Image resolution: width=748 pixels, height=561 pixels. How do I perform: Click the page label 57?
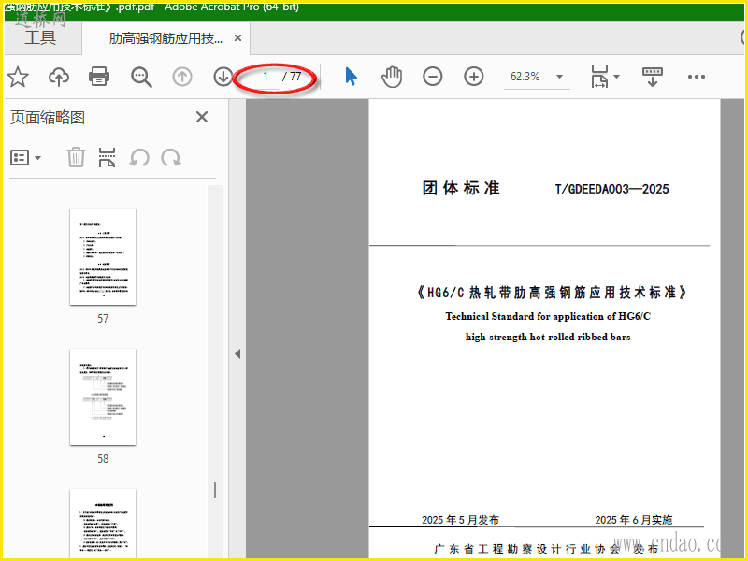click(x=103, y=318)
